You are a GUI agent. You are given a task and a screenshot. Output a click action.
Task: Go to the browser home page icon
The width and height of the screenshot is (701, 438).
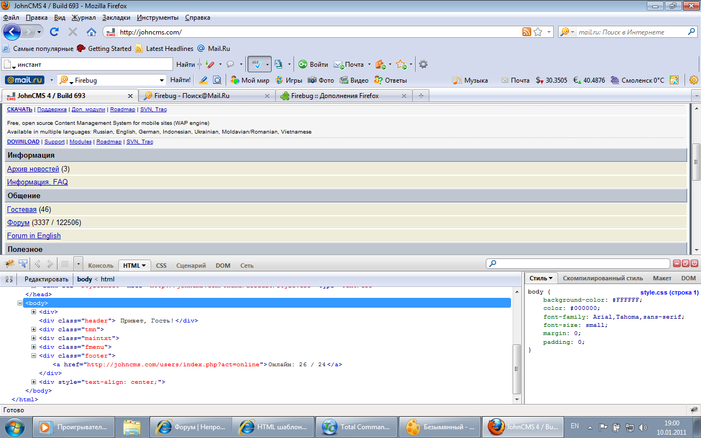point(91,32)
